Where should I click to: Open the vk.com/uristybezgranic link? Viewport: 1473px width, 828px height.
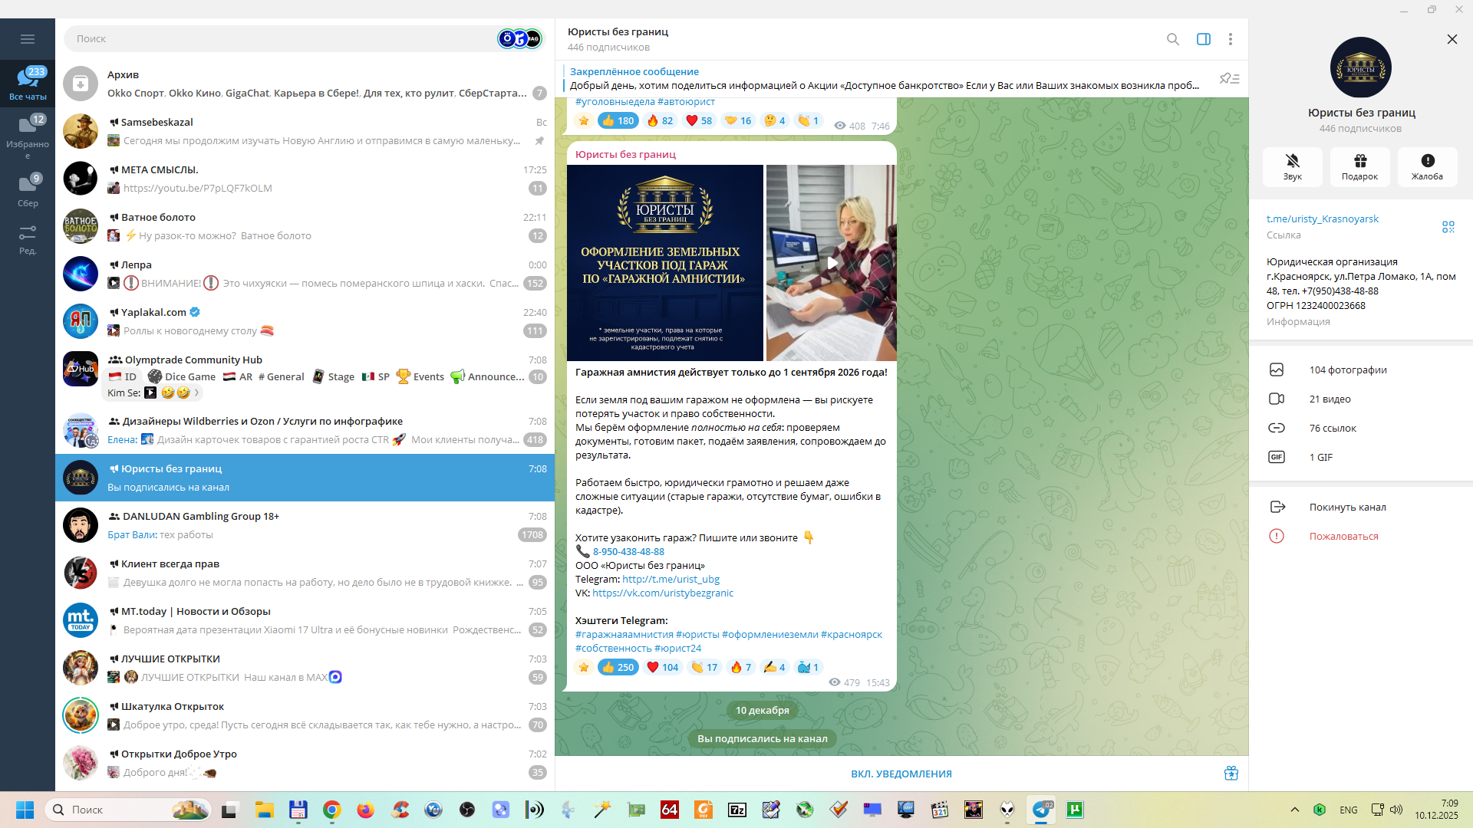663,593
